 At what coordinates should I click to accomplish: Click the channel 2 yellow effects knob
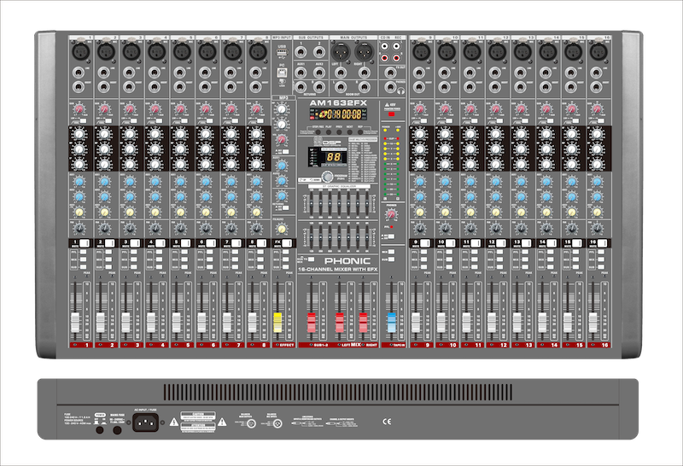104,213
